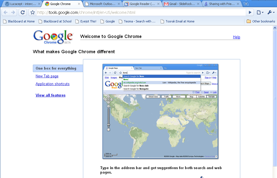The width and height of the screenshot is (277, 178).
Task: Open the new tab plus button
Action: click(x=246, y=4)
